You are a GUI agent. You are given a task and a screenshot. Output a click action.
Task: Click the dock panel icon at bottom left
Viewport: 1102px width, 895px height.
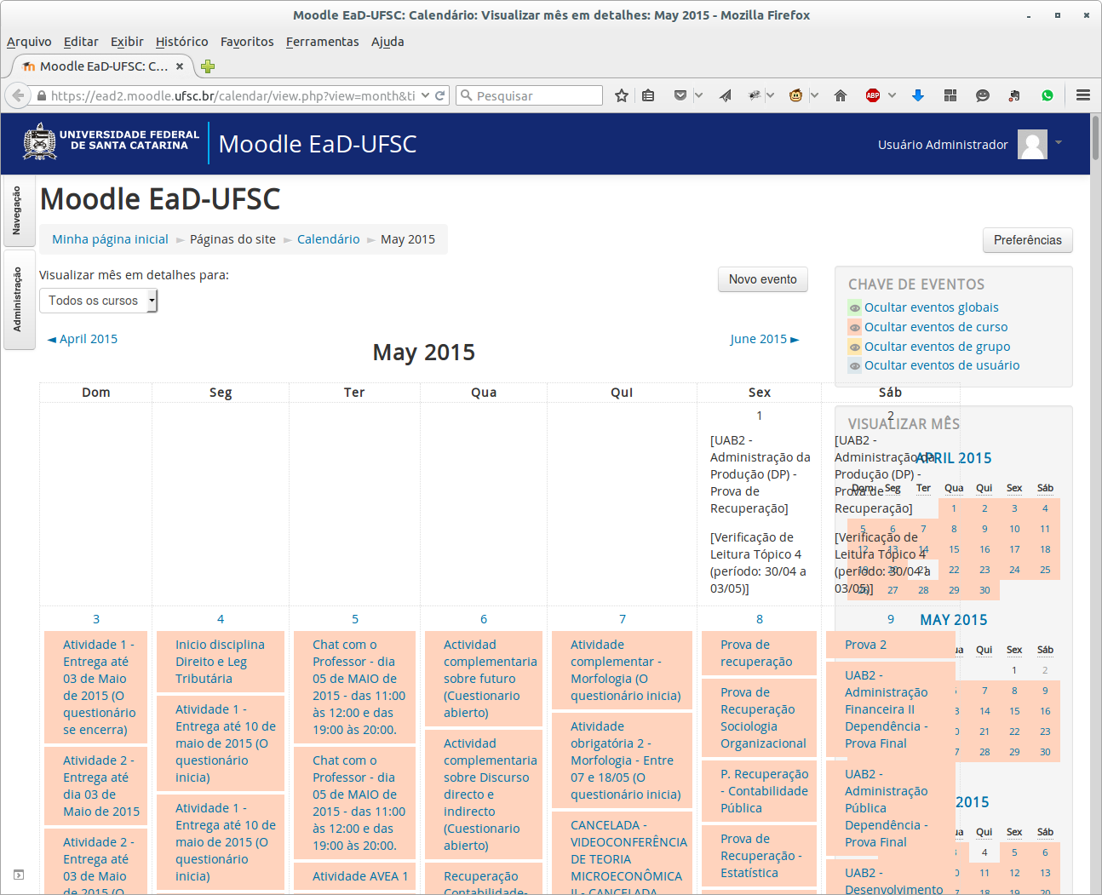tap(19, 875)
